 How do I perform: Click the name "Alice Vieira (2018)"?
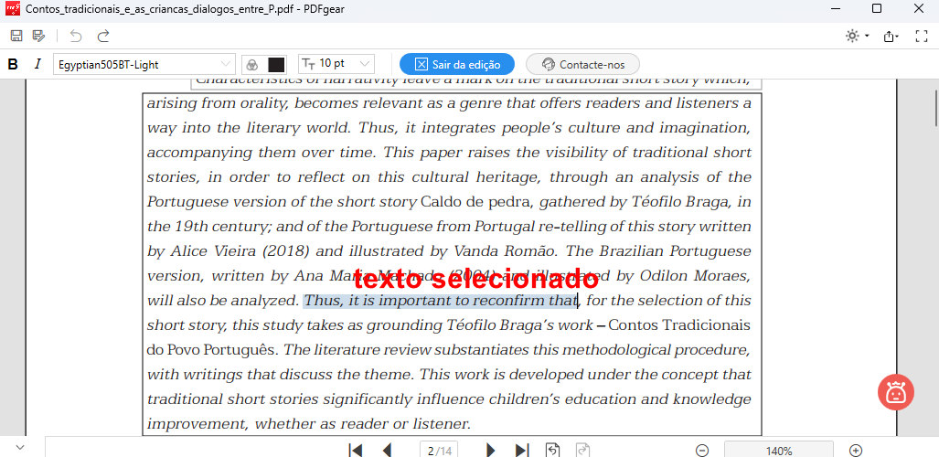pos(240,251)
